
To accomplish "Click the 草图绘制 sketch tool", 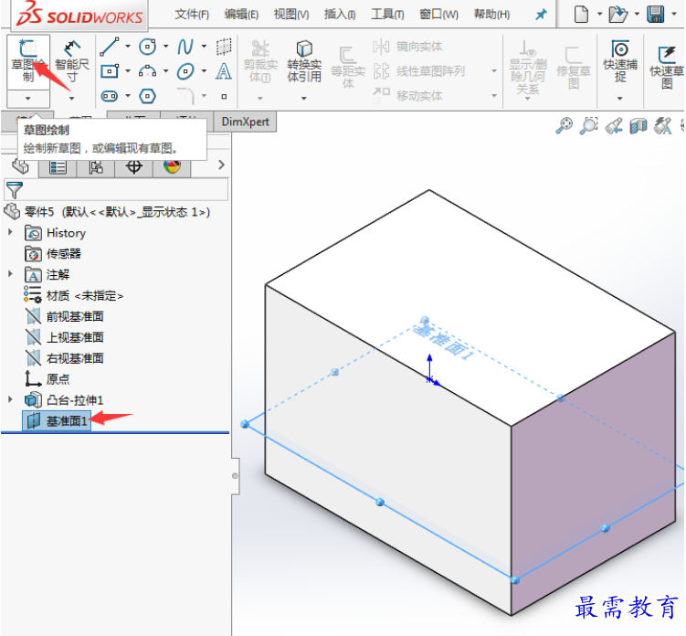I will 28,62.
